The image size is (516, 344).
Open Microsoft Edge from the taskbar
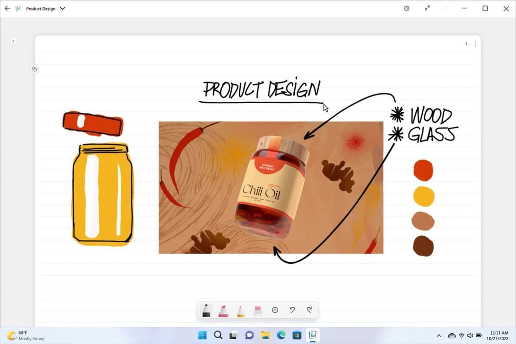(281, 335)
